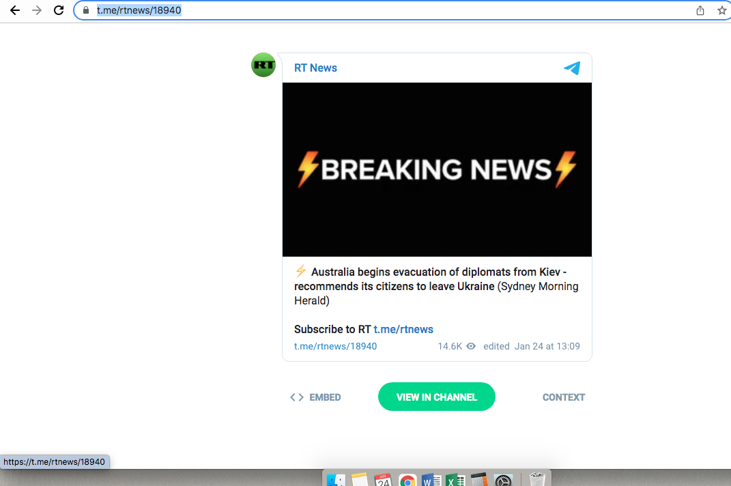Open Calculator from the dock
The image size is (731, 486).
[479, 480]
